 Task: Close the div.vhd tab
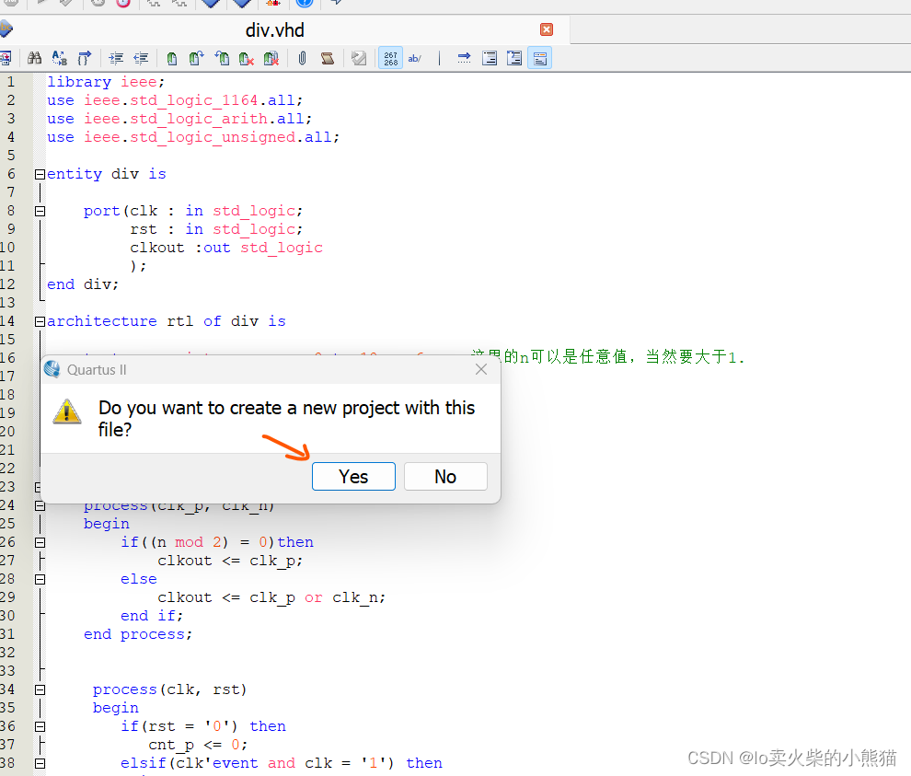point(547,29)
